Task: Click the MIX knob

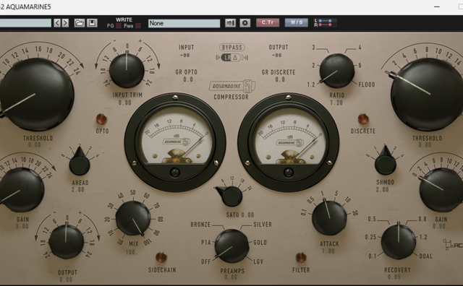Action: [x=133, y=218]
